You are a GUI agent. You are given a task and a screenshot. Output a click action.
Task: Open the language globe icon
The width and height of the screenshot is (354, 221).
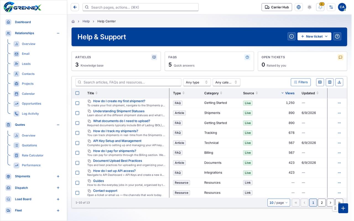(x=299, y=7)
